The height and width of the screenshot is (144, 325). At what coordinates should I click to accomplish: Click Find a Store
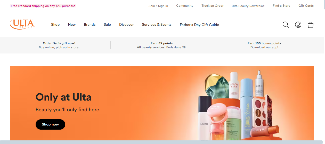(x=281, y=6)
